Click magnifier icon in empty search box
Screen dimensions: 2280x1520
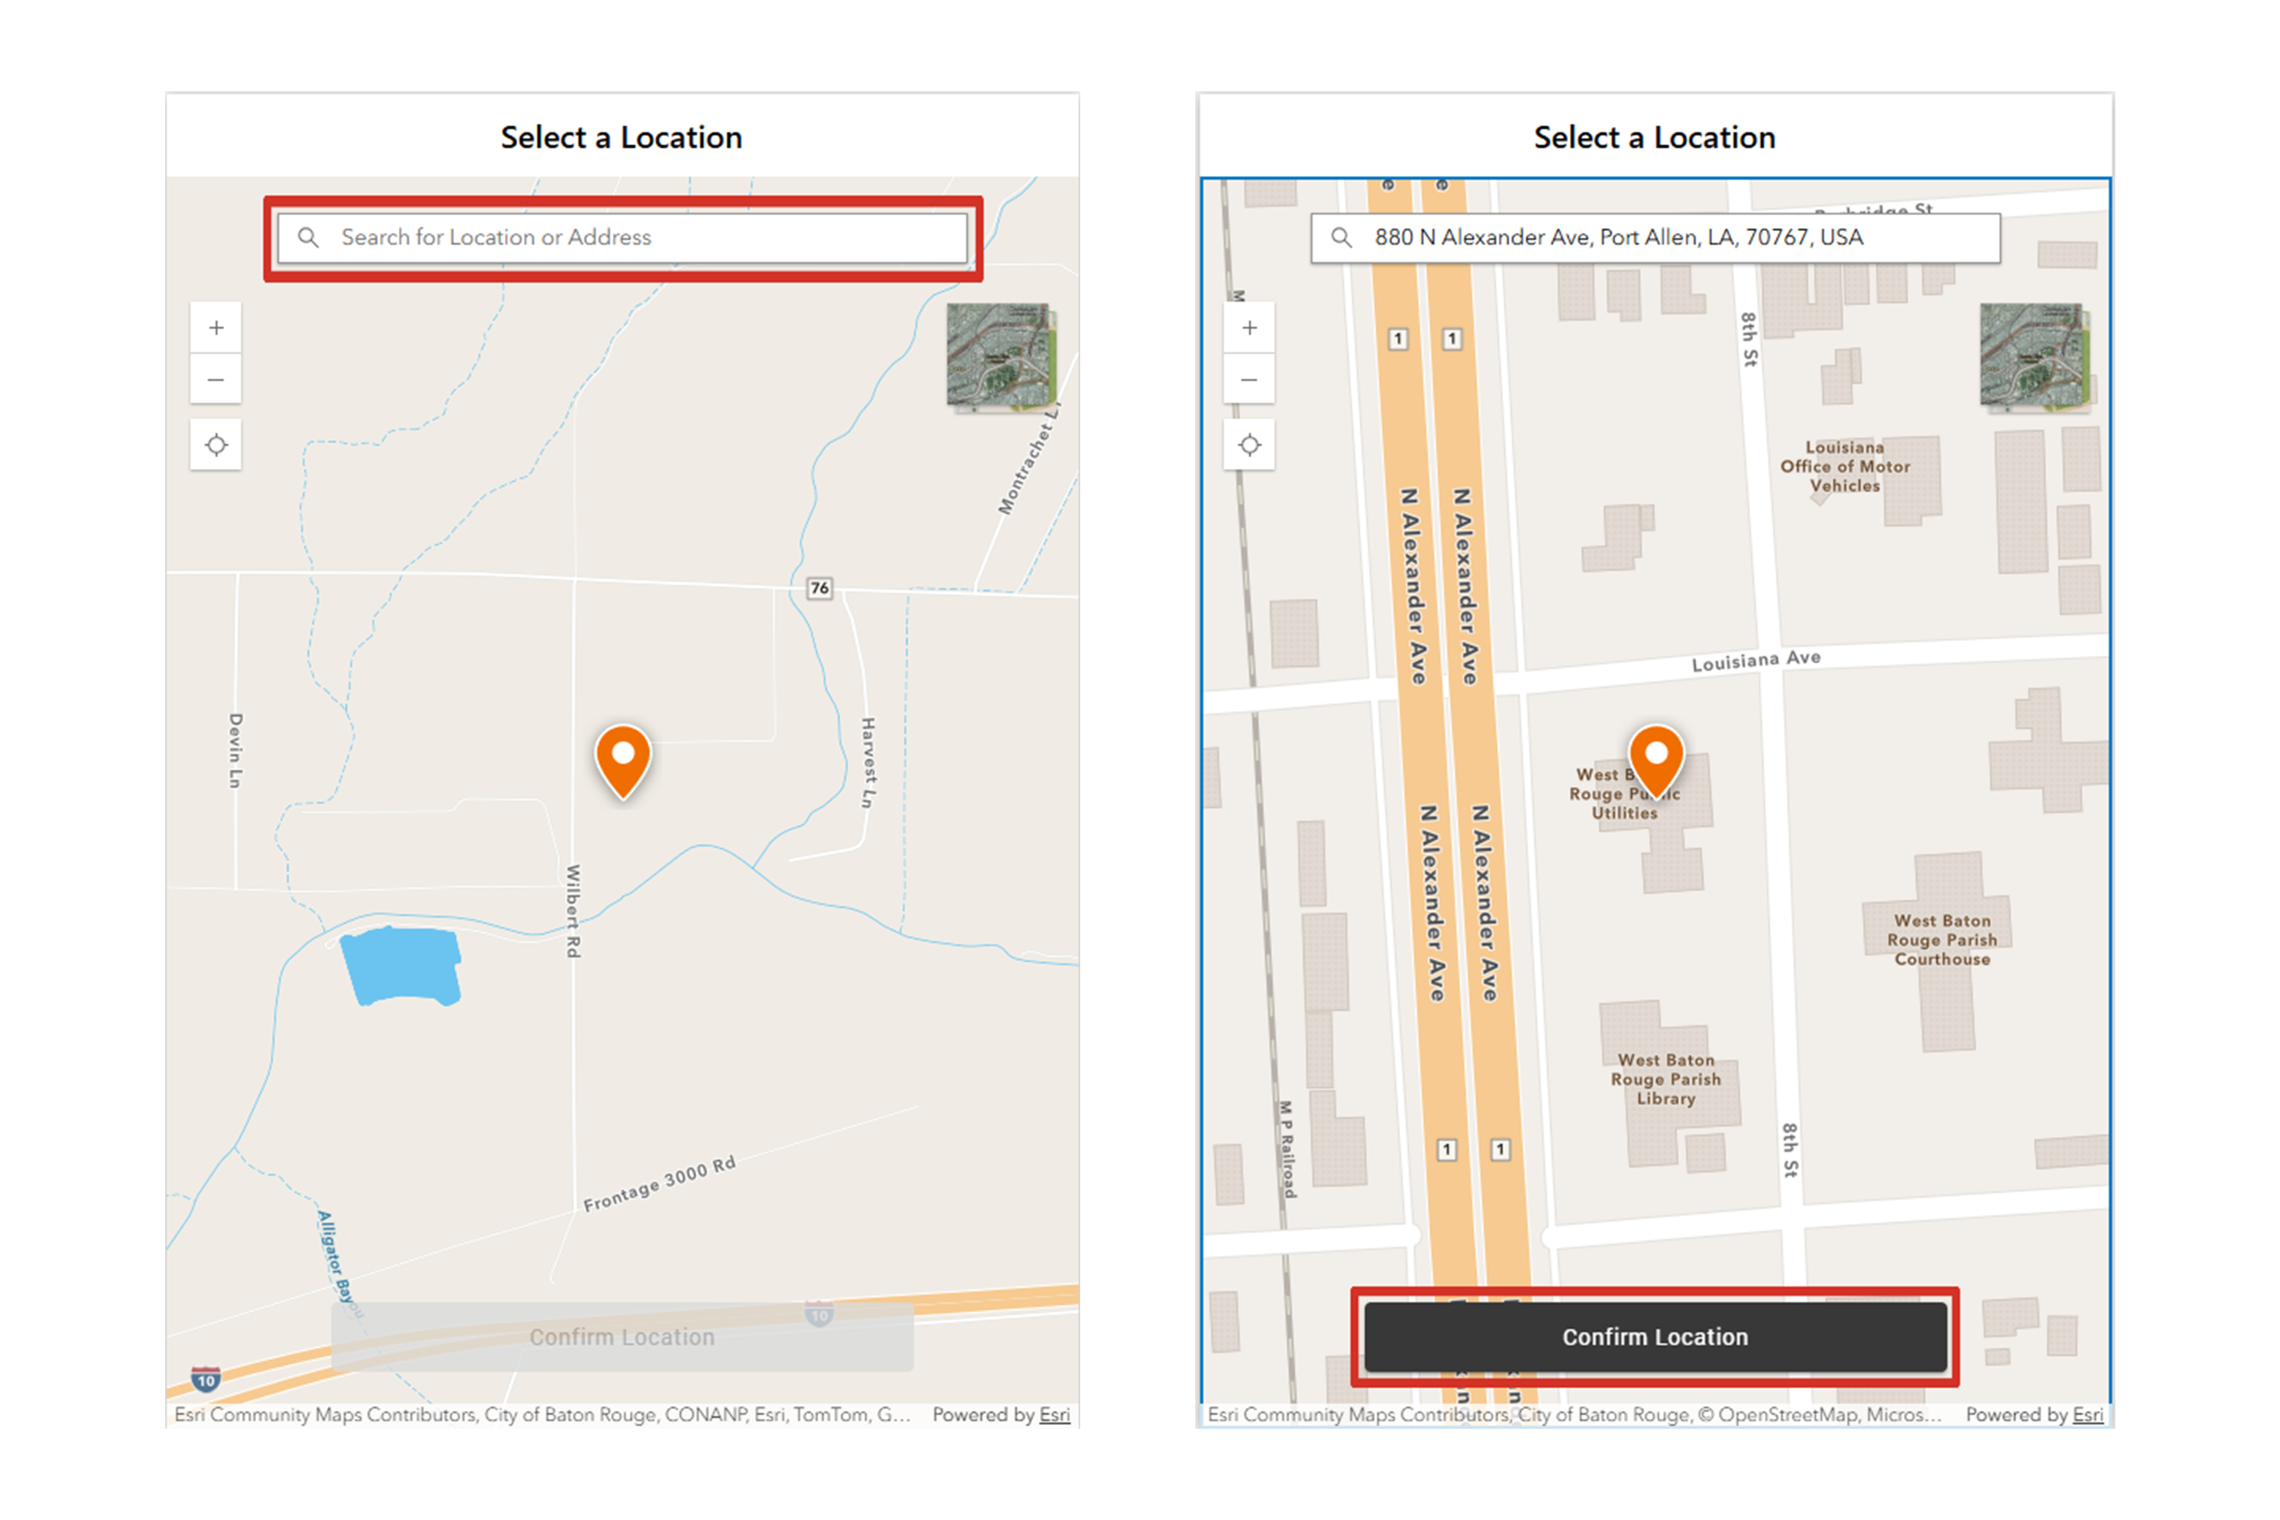(308, 238)
